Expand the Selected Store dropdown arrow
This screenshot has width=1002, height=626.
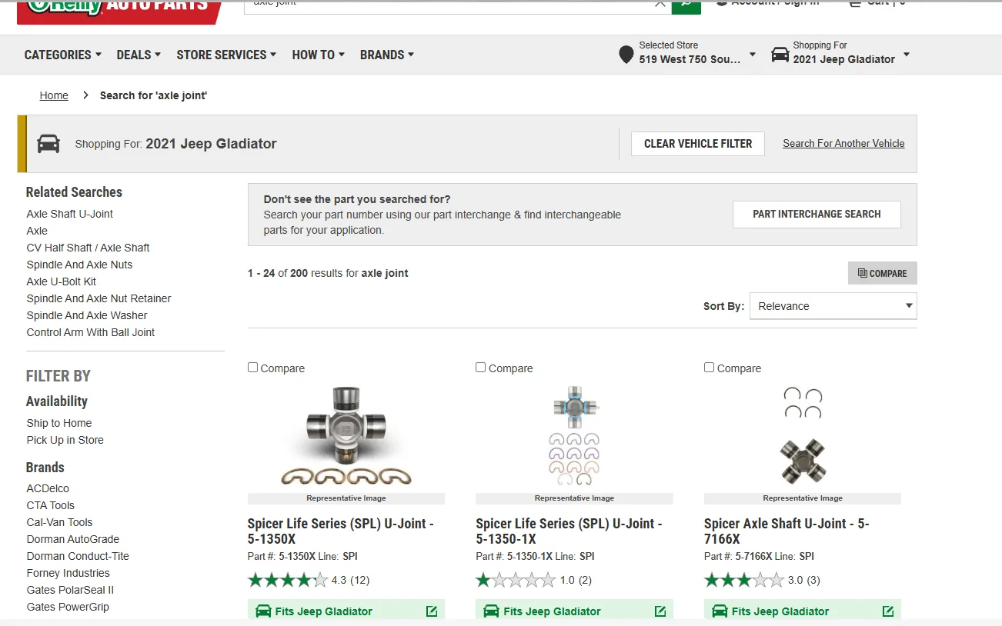click(x=753, y=55)
